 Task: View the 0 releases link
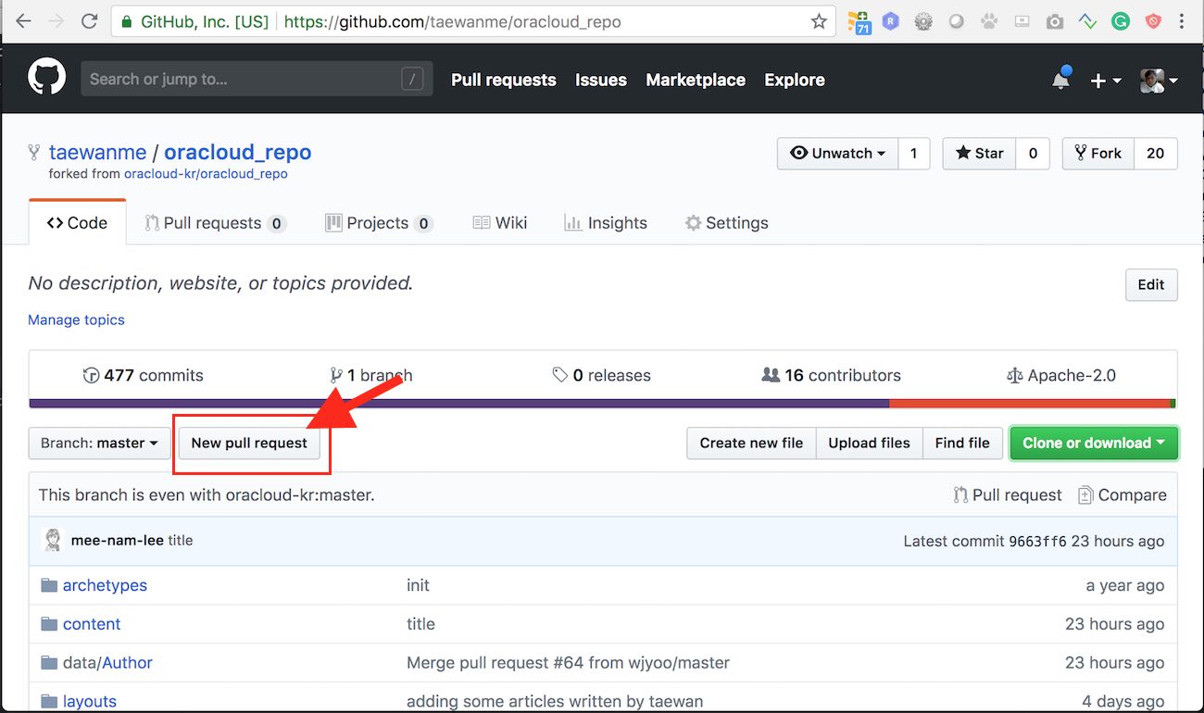[602, 375]
